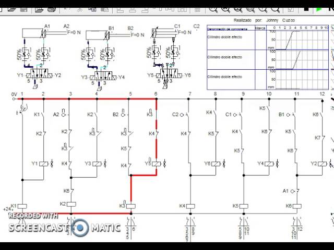Click the B1 limit switch contact
Image resolution: width=334 pixels, height=250 pixels.
[x=291, y=115]
